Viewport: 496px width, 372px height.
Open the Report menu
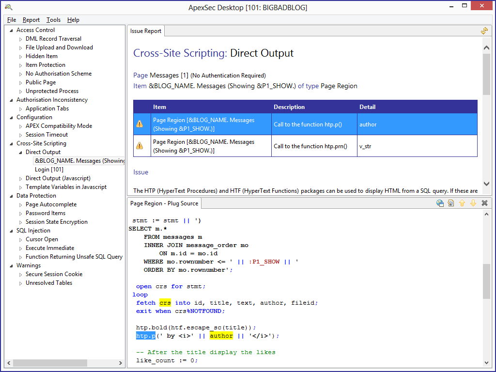[31, 20]
